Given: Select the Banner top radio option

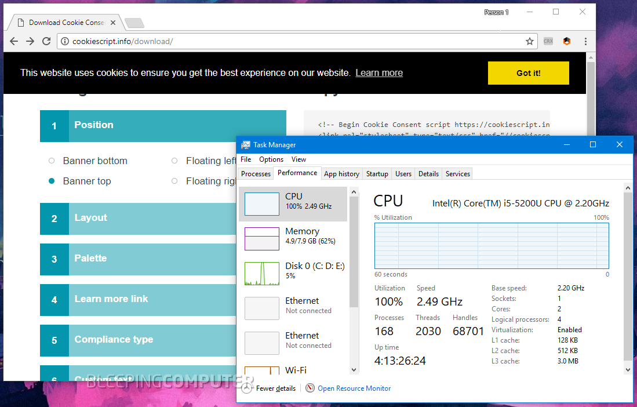Looking at the screenshot, I should tap(52, 181).
